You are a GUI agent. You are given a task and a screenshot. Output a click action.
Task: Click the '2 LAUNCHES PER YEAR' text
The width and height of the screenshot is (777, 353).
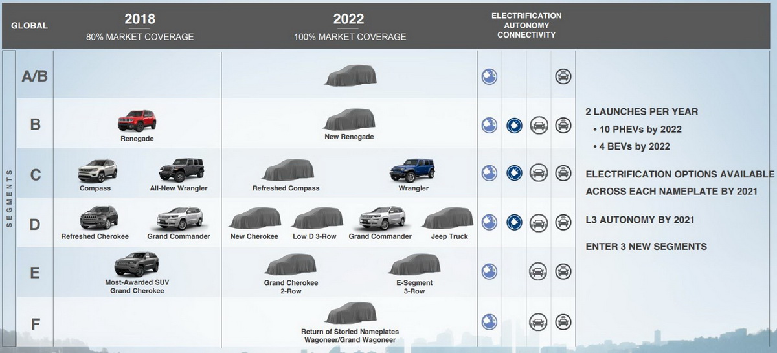pyautogui.click(x=642, y=111)
